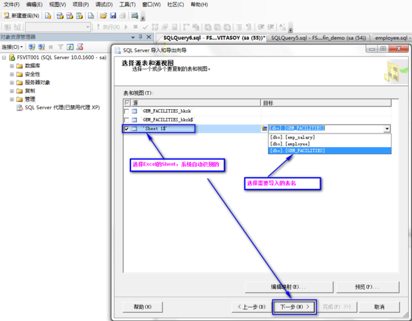This screenshot has width=412, height=321.
Task: Click the Analysis Services DMX Query icon
Action: (x=69, y=16)
